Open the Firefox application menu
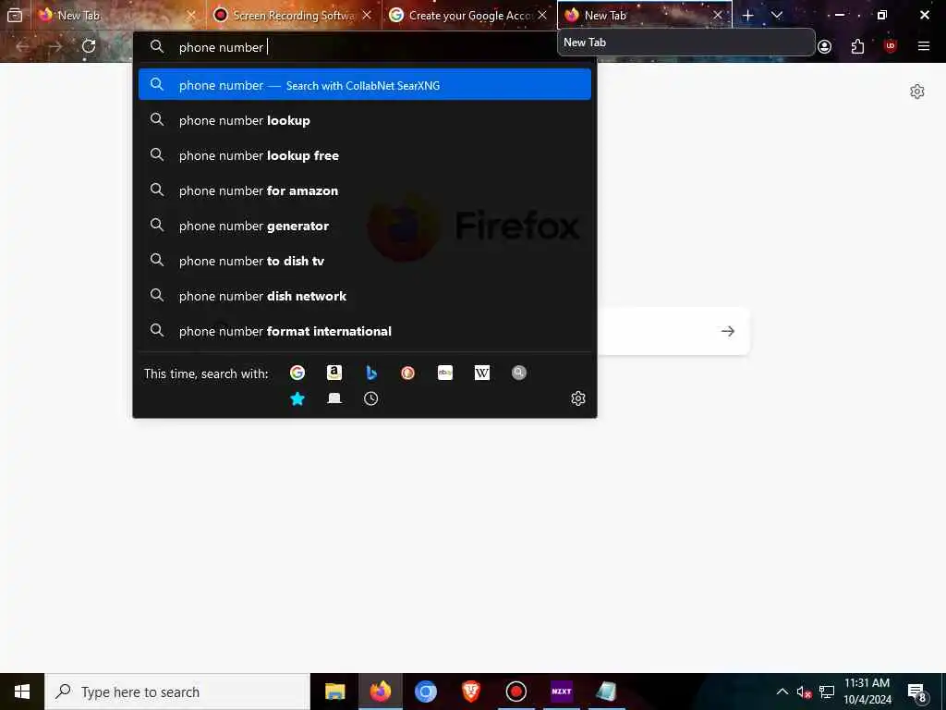Image resolution: width=946 pixels, height=710 pixels. coord(924,46)
